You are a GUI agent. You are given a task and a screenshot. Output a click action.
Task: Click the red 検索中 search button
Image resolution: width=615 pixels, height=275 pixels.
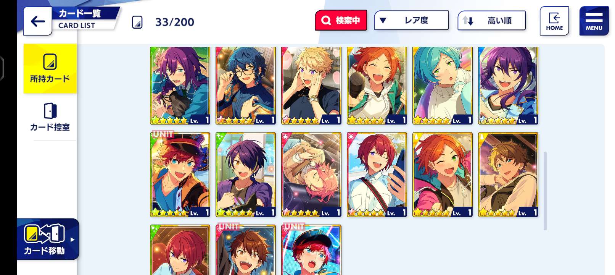coord(341,20)
